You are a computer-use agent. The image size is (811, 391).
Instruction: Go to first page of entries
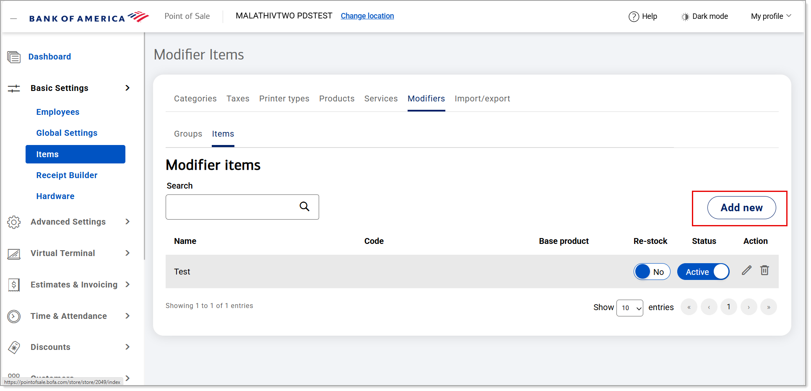coord(689,307)
